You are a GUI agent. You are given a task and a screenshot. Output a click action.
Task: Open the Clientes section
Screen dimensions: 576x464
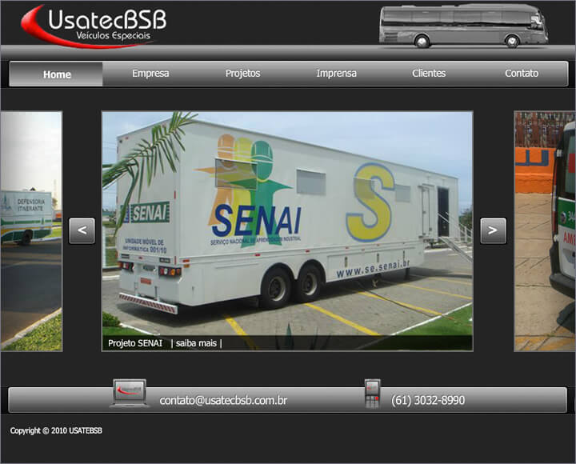click(x=429, y=73)
